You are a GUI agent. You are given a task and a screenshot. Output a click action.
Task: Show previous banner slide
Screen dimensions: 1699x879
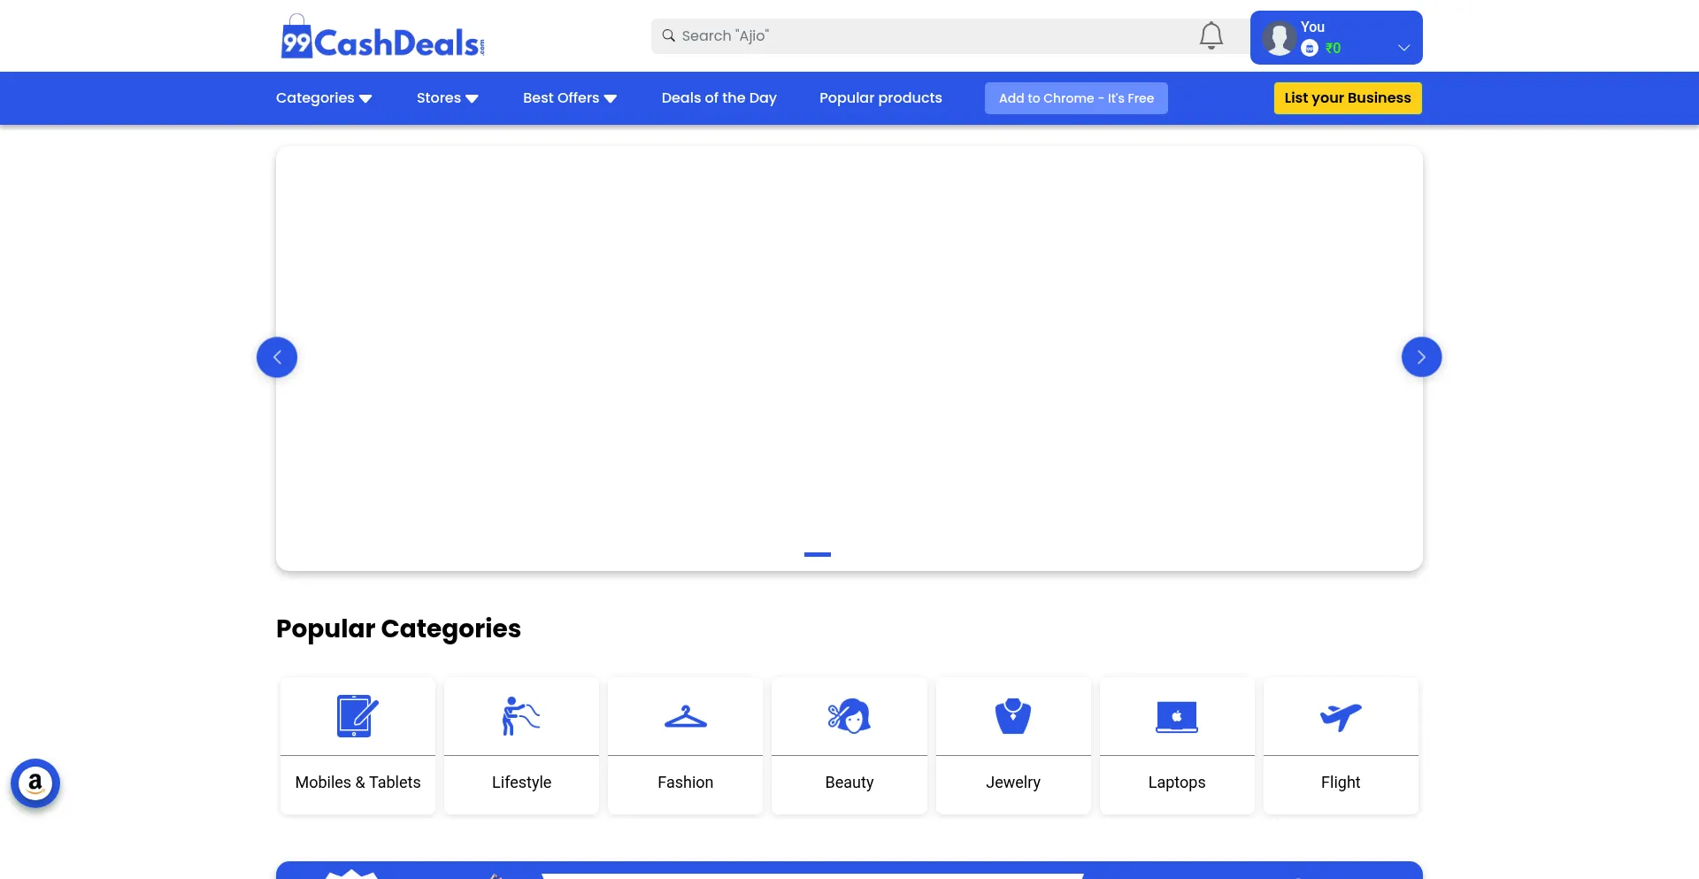tap(277, 358)
